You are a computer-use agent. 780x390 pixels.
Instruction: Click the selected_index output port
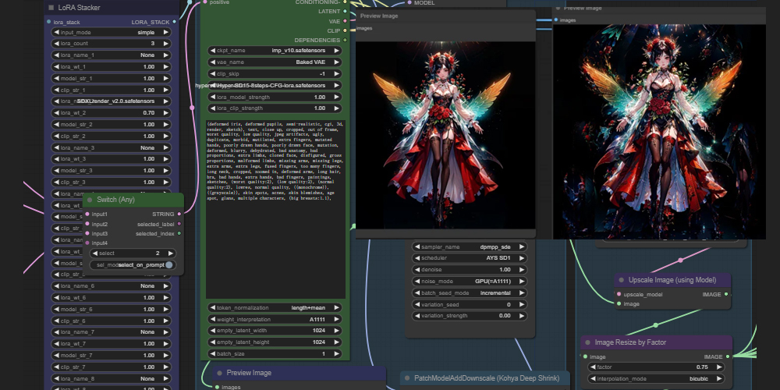click(179, 233)
